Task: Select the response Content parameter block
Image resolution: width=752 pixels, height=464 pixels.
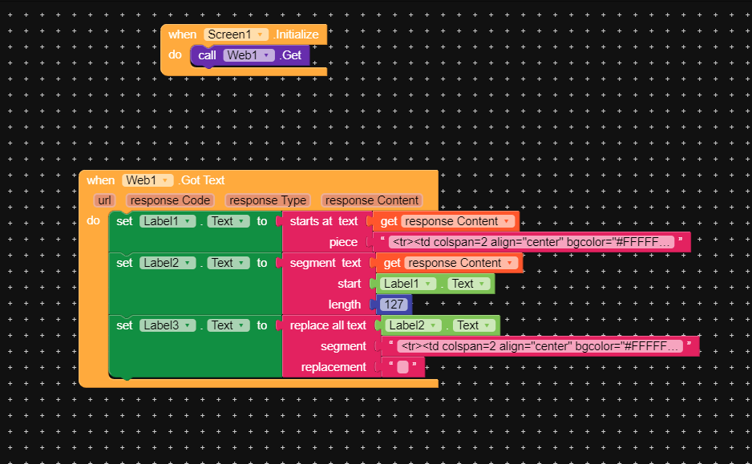Action: coord(371,200)
